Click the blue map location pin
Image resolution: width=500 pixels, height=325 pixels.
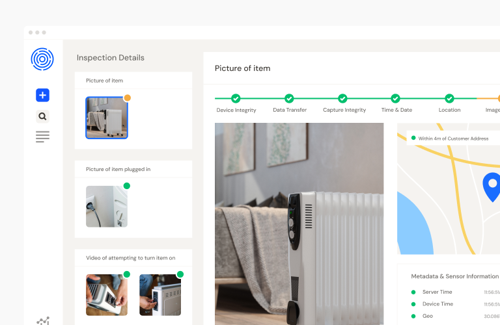(x=492, y=187)
